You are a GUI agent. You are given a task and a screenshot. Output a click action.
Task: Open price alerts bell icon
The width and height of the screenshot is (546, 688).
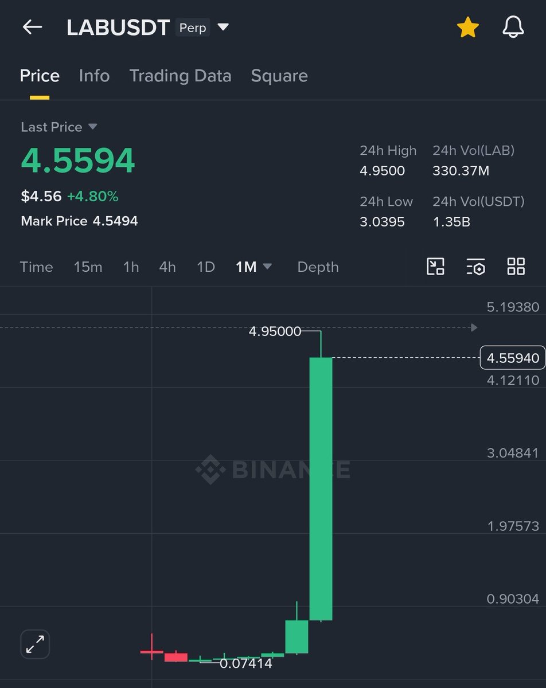coord(513,27)
